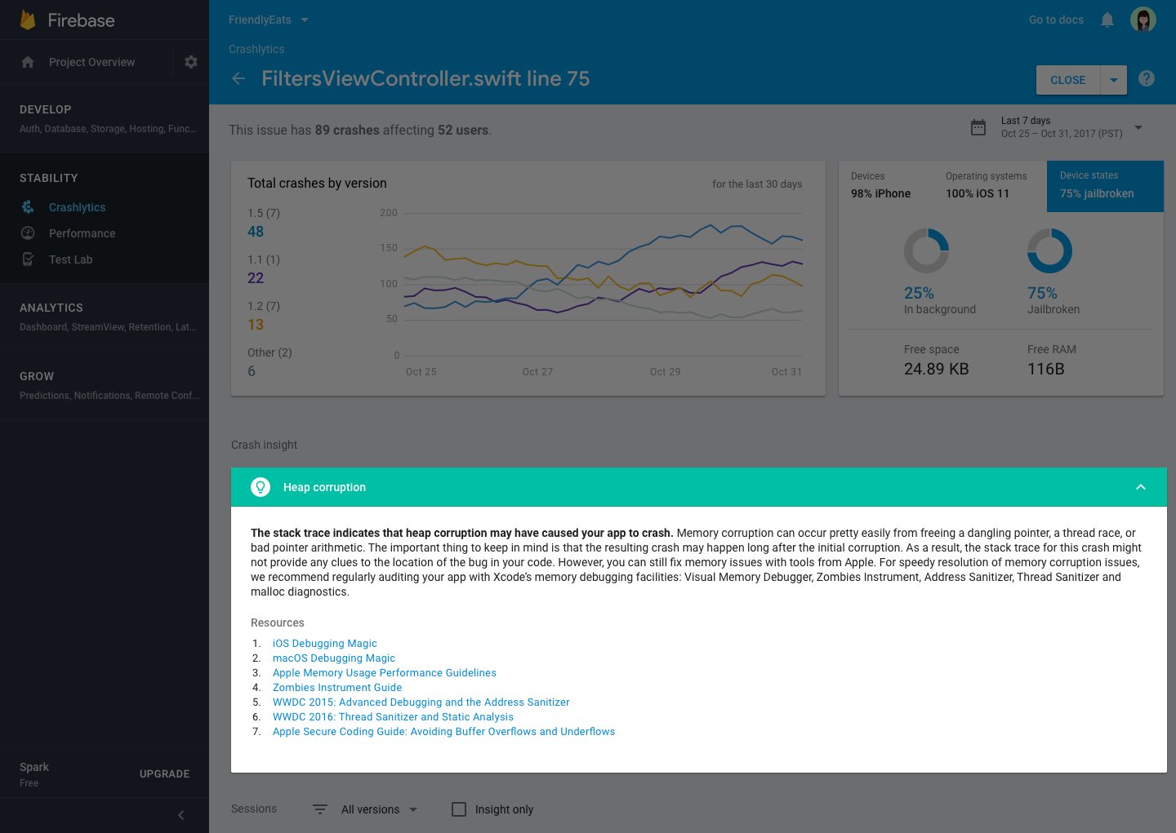Viewport: 1176px width, 833px height.
Task: Open the Crashlytics breadcrumb link
Action: pyautogui.click(x=256, y=49)
